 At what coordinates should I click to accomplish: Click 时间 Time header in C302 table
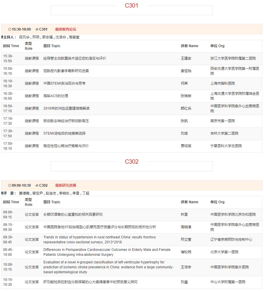point(11,202)
